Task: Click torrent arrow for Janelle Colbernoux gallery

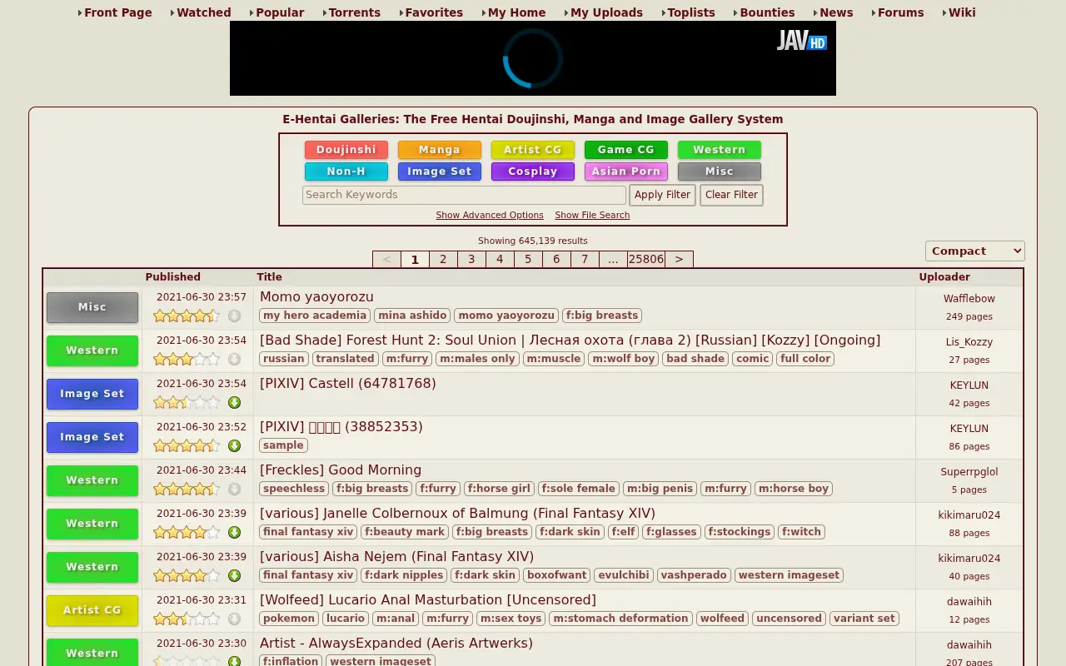Action: click(235, 533)
